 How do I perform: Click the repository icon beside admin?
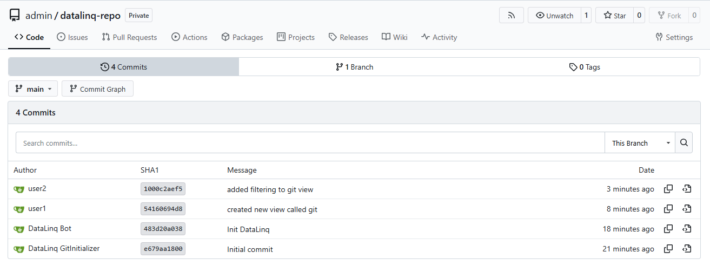coord(15,15)
